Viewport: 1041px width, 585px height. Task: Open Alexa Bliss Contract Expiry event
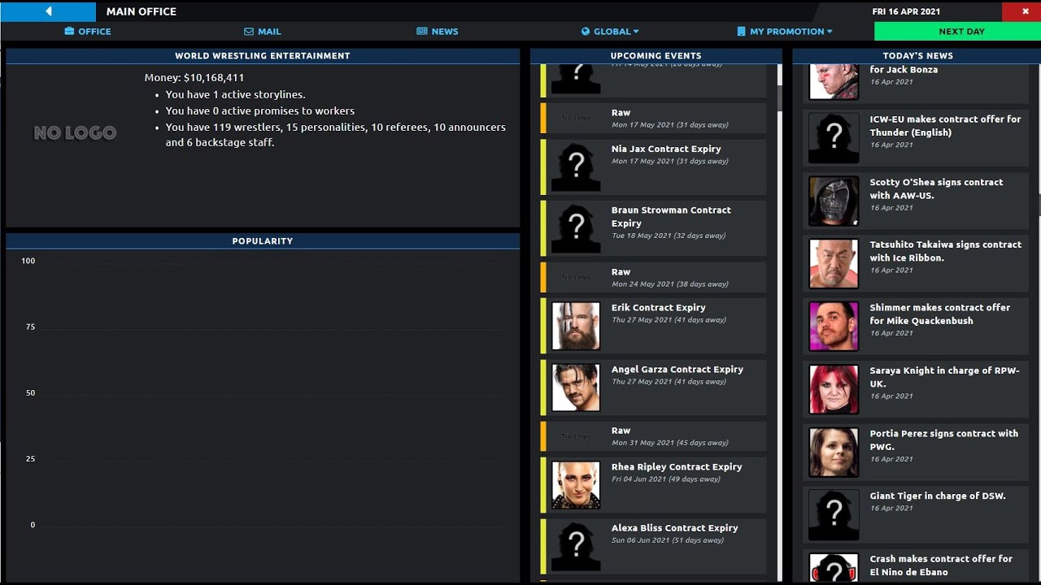[653, 547]
